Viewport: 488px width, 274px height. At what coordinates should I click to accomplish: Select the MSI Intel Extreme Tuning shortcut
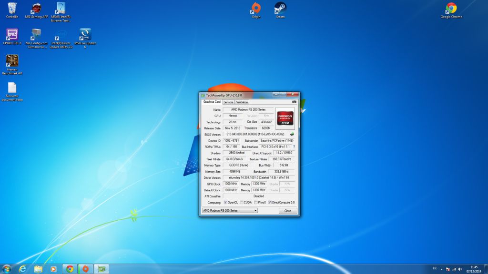coord(61,12)
